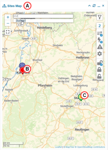The width and height of the screenshot is (108, 150).
Task: Toggle the locked padlock filter
Action: (x=99, y=69)
